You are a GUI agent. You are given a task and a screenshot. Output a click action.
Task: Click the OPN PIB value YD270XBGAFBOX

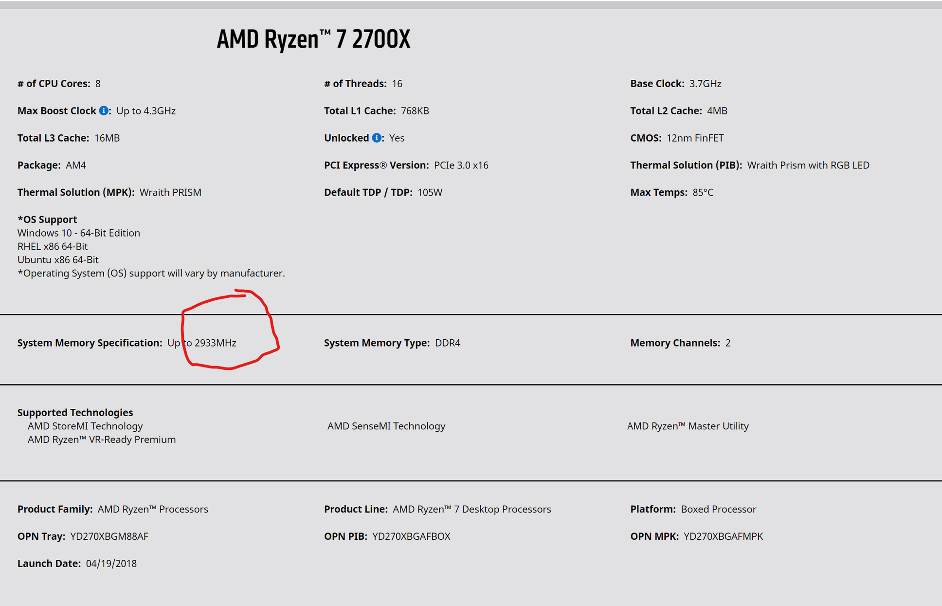411,536
